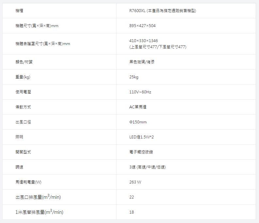This screenshot has height=223, width=259.
Task: Click the 110V~60Hz voltage value
Action: click(x=140, y=92)
